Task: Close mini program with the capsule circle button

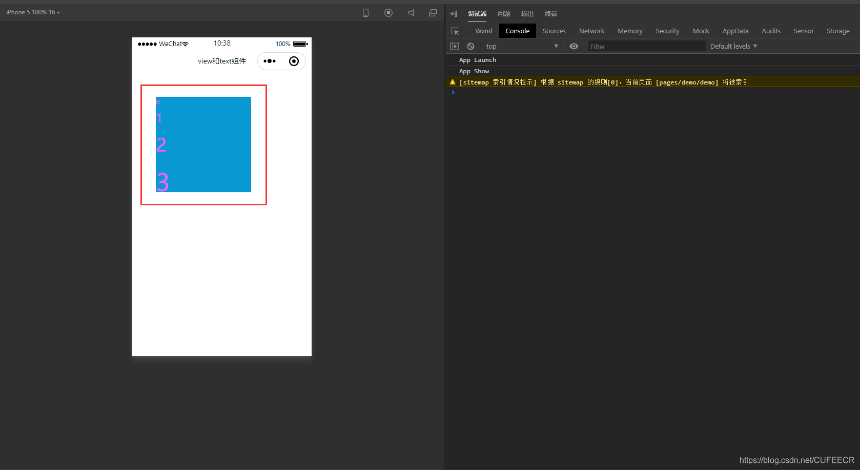Action: tap(294, 61)
